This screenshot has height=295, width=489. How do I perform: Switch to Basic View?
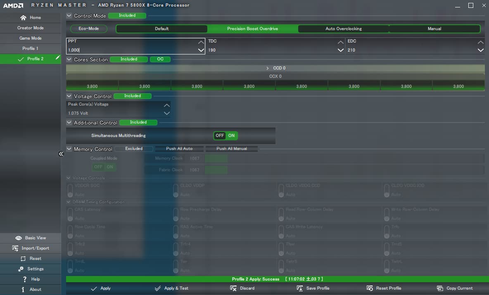(30, 238)
